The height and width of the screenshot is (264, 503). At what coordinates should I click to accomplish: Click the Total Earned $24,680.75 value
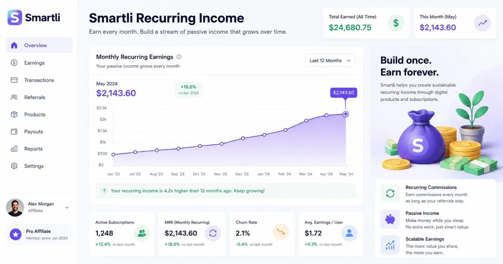pyautogui.click(x=350, y=27)
